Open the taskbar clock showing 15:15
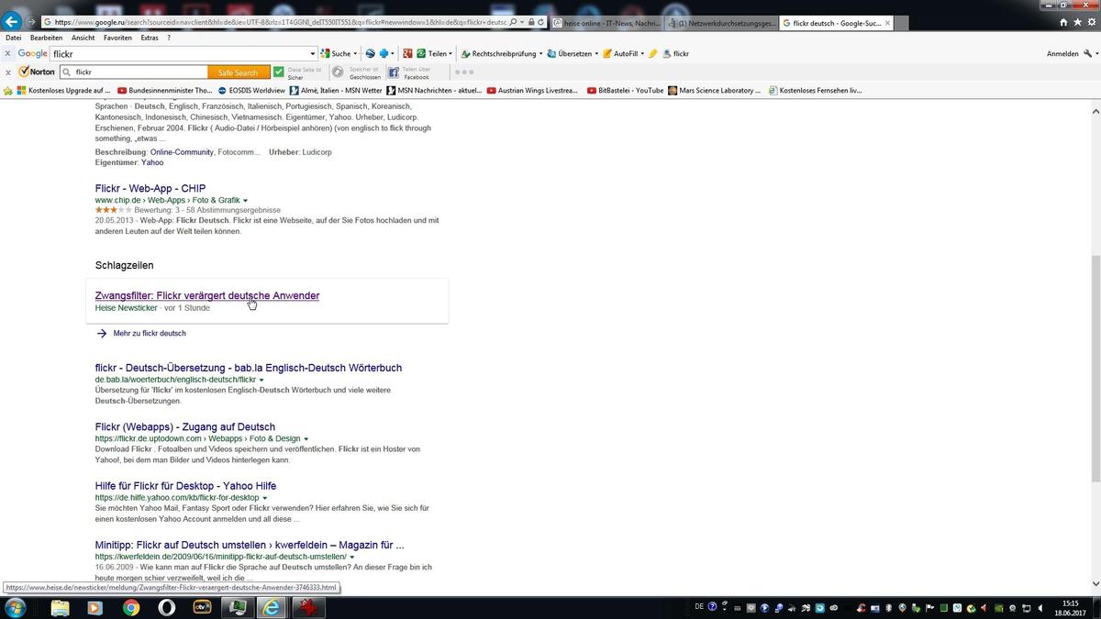Image resolution: width=1101 pixels, height=619 pixels. tap(1070, 607)
